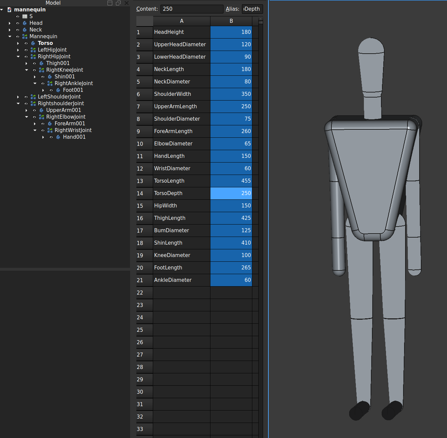Click the Content input field
This screenshot has width=447, height=438.
pyautogui.click(x=192, y=9)
